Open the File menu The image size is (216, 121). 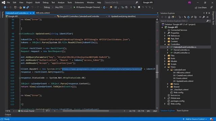8,2
